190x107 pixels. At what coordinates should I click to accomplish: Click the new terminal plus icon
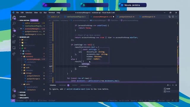click(x=168, y=85)
